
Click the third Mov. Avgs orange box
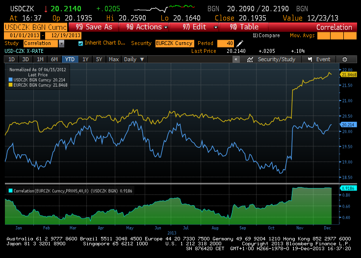coord(350,36)
